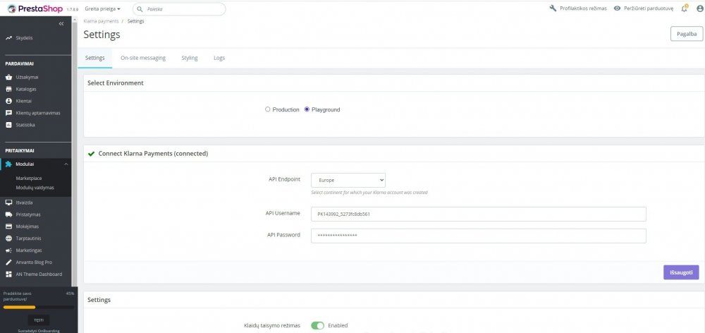Open Modulių valdymas submenu item

pos(35,188)
